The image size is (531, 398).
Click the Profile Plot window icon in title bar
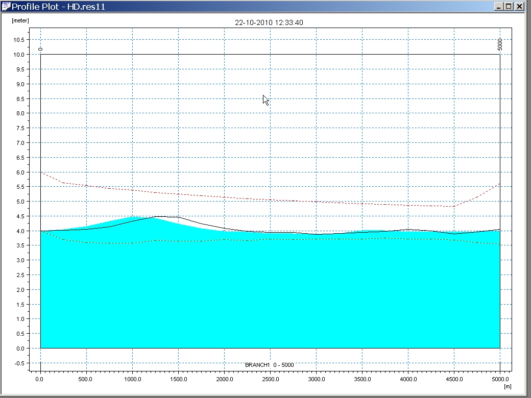tap(6, 7)
